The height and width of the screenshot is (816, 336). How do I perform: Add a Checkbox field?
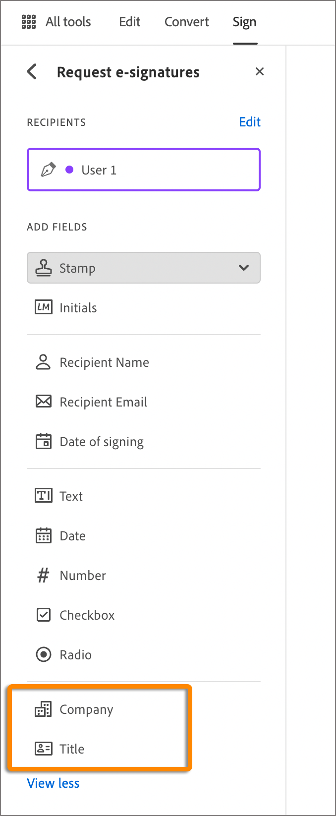pos(87,615)
